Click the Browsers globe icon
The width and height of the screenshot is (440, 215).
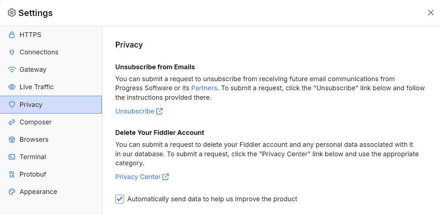[x=12, y=139]
